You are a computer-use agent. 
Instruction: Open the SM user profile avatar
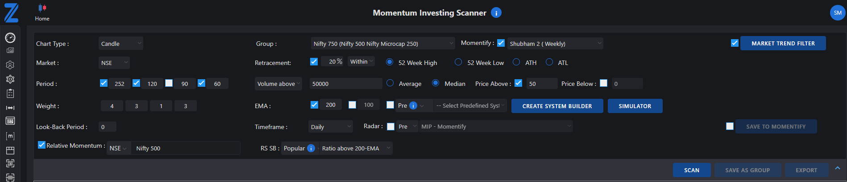838,13
